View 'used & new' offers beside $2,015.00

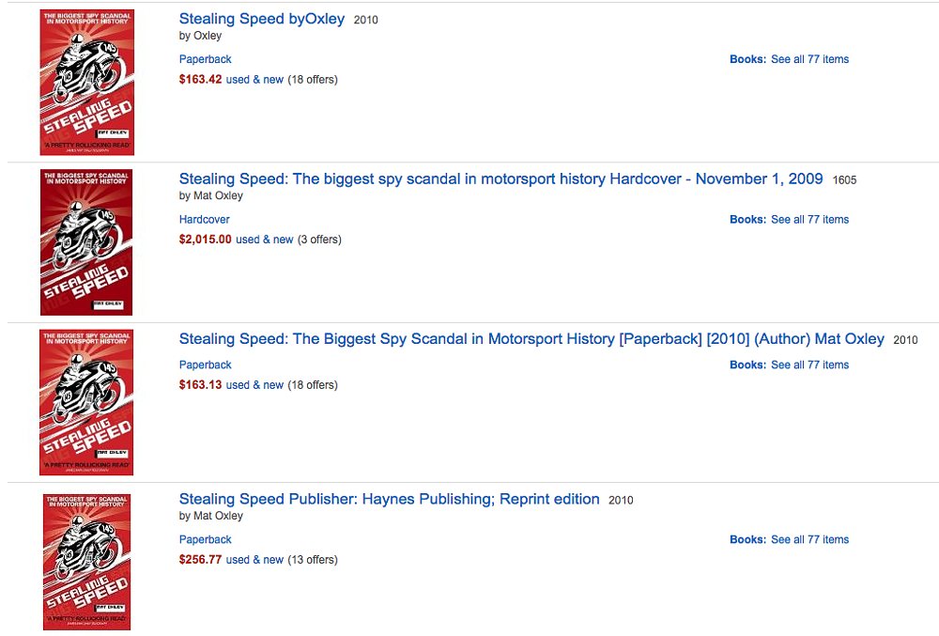coord(264,240)
